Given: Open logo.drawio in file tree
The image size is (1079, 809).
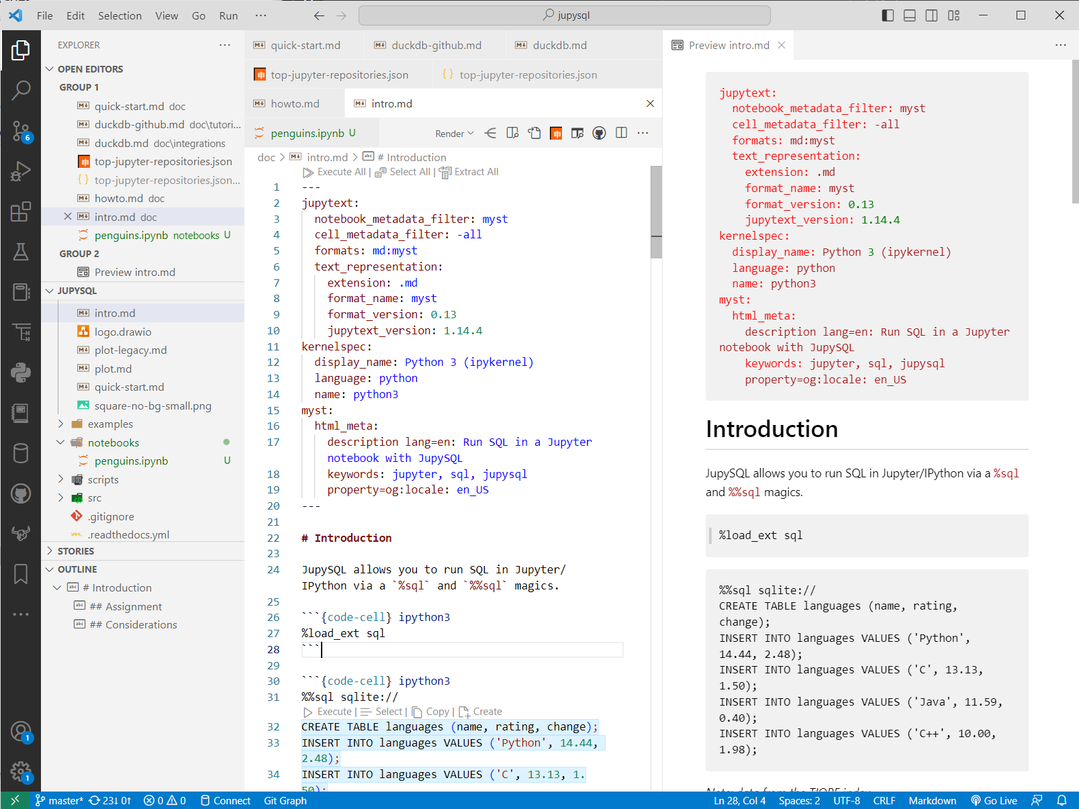Looking at the screenshot, I should [123, 332].
